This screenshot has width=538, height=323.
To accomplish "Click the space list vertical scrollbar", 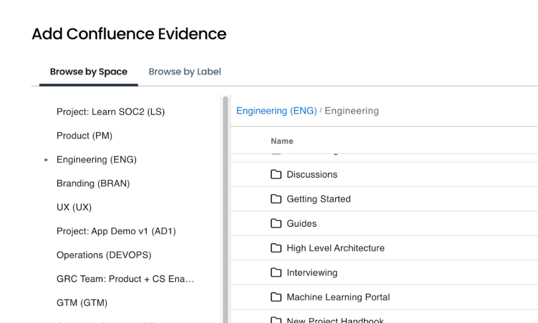I will 226,208.
